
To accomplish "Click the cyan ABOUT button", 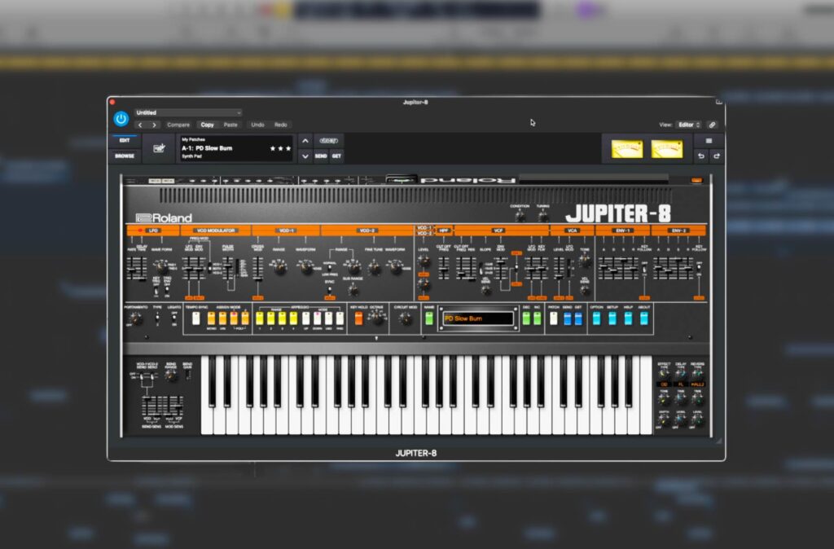I will (644, 318).
